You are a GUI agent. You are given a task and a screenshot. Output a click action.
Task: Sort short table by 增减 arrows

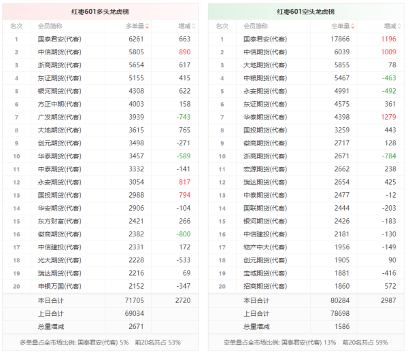(x=399, y=26)
